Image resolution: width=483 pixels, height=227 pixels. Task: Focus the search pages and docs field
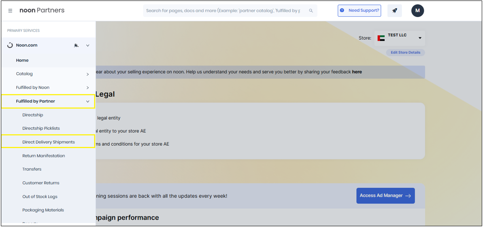pyautogui.click(x=223, y=11)
